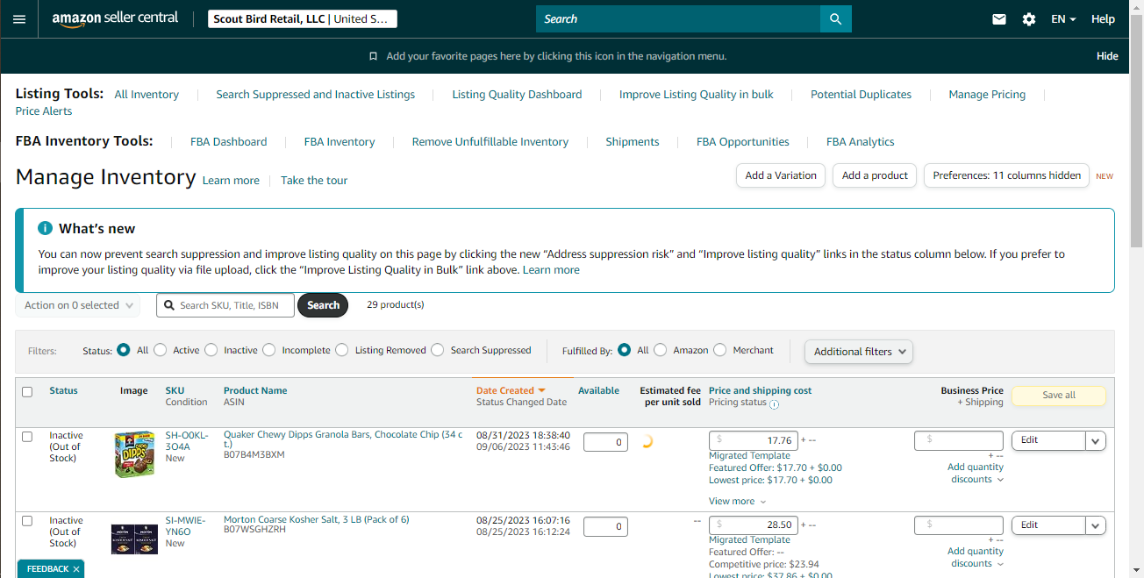Viewport: 1144px width, 578px height.
Task: Open the hamburger navigation menu
Action: tap(19, 18)
